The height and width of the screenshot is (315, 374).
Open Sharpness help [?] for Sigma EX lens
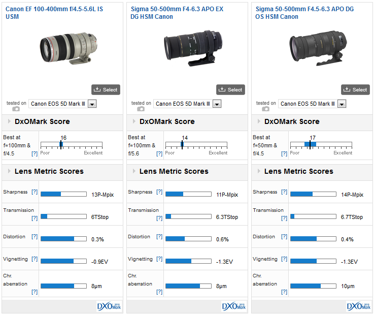159,192
